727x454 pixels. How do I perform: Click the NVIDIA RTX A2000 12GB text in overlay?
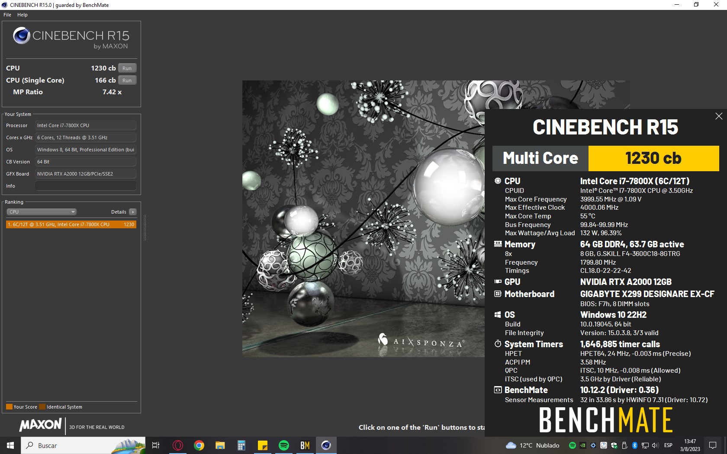click(626, 282)
